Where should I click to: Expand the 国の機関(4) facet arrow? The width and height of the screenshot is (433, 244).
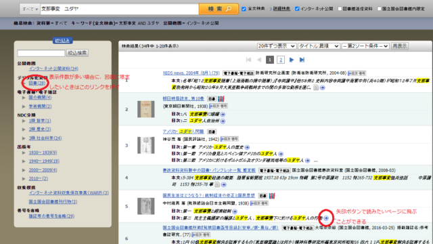(24, 98)
